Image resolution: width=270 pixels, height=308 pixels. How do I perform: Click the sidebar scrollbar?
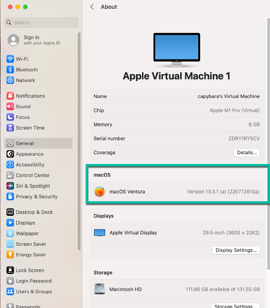79,141
